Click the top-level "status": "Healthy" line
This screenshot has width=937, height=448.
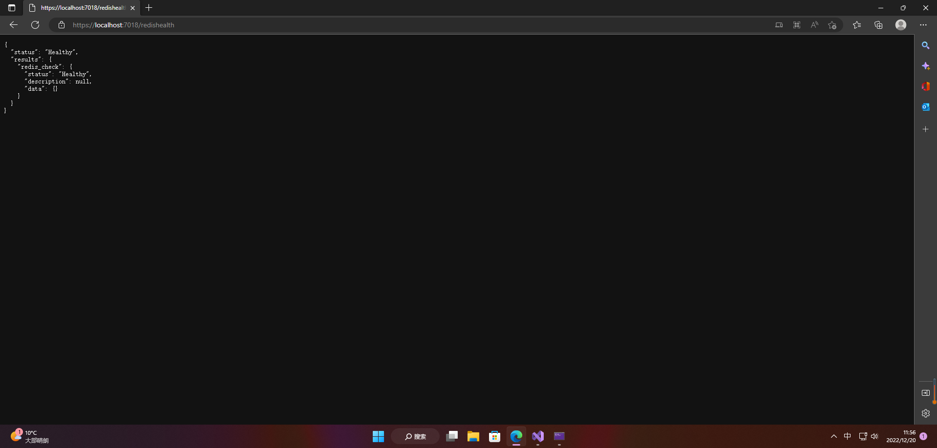[44, 52]
